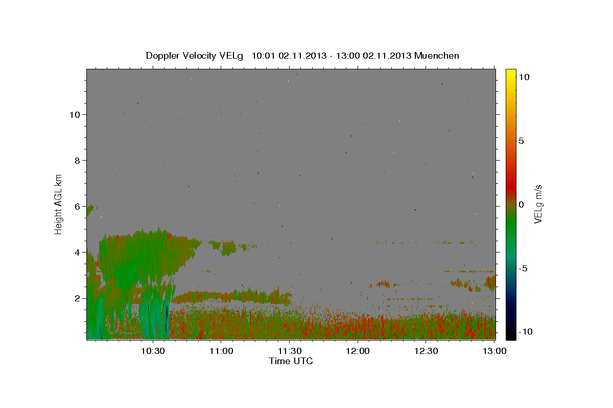Click the '11:00' time axis label

221,351
